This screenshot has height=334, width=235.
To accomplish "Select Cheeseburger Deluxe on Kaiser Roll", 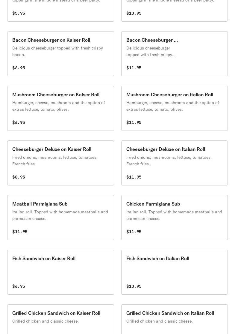I will pyautogui.click(x=60, y=163).
